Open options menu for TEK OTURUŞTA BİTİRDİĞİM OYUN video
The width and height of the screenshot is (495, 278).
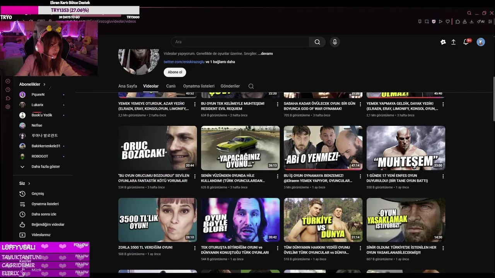[277, 248]
